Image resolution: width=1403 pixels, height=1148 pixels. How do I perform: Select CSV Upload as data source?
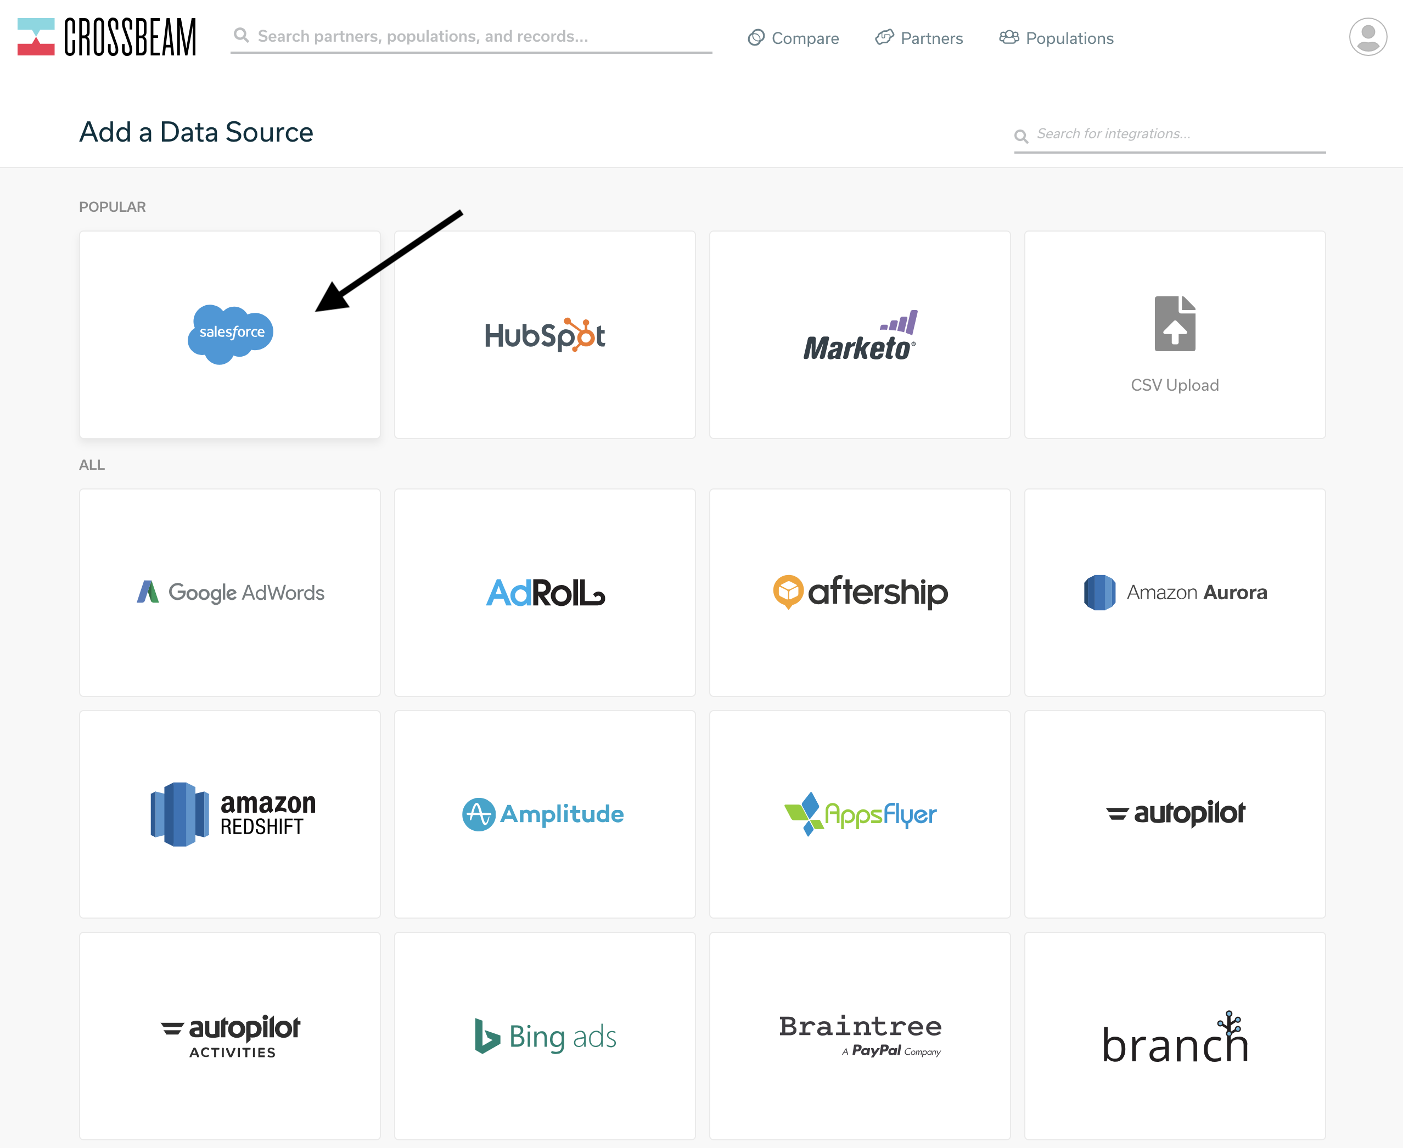point(1175,335)
